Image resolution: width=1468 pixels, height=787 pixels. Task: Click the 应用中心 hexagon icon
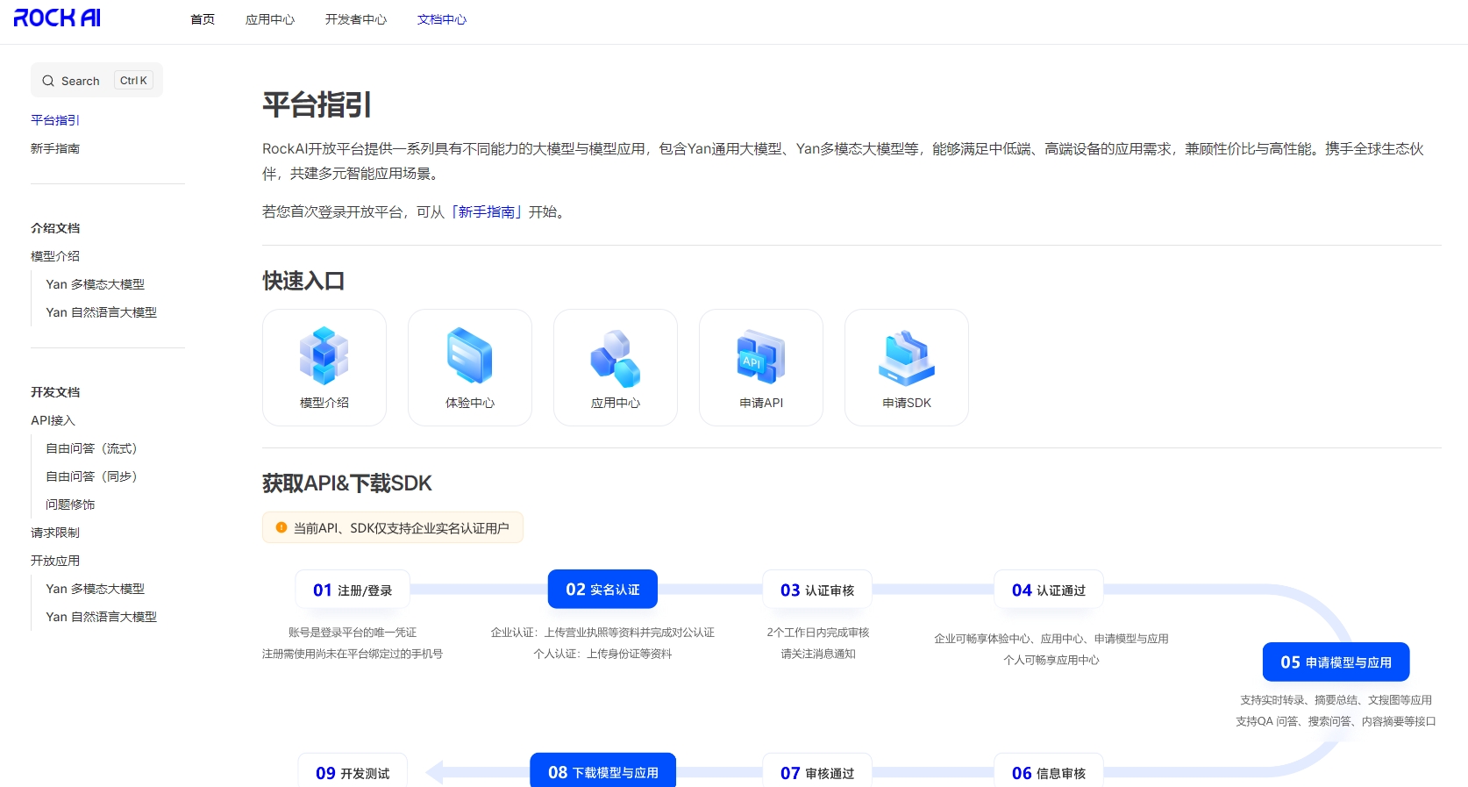(x=616, y=358)
